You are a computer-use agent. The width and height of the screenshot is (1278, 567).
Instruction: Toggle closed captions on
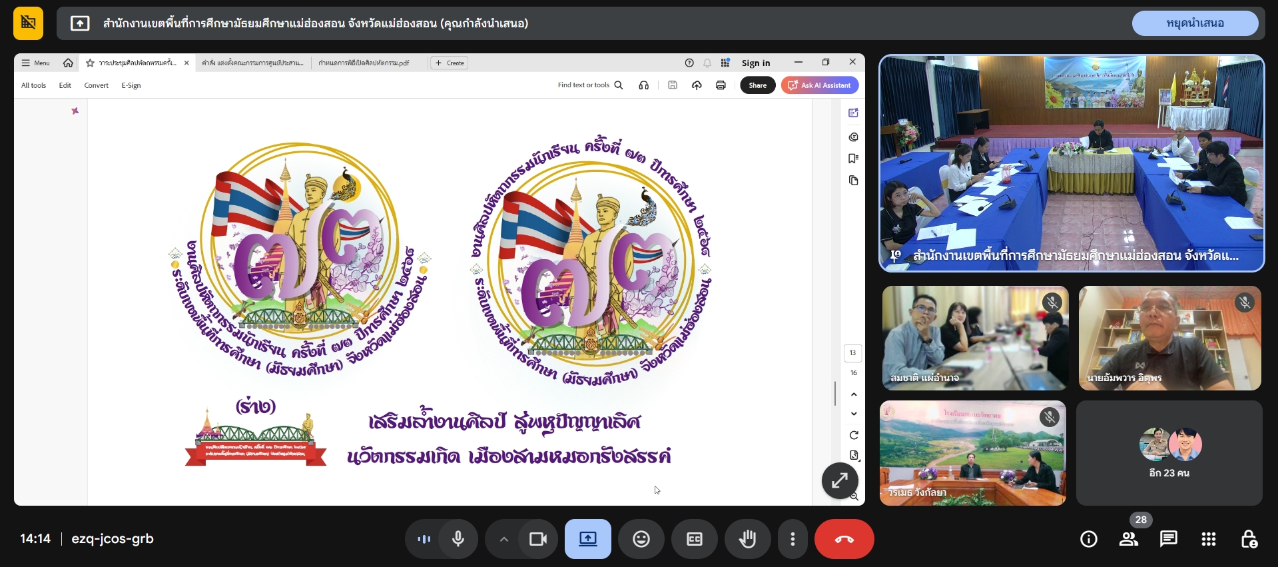(694, 539)
